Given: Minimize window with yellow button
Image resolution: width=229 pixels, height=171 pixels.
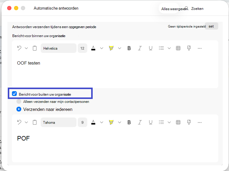Looking at the screenshot, I should [16, 8].
